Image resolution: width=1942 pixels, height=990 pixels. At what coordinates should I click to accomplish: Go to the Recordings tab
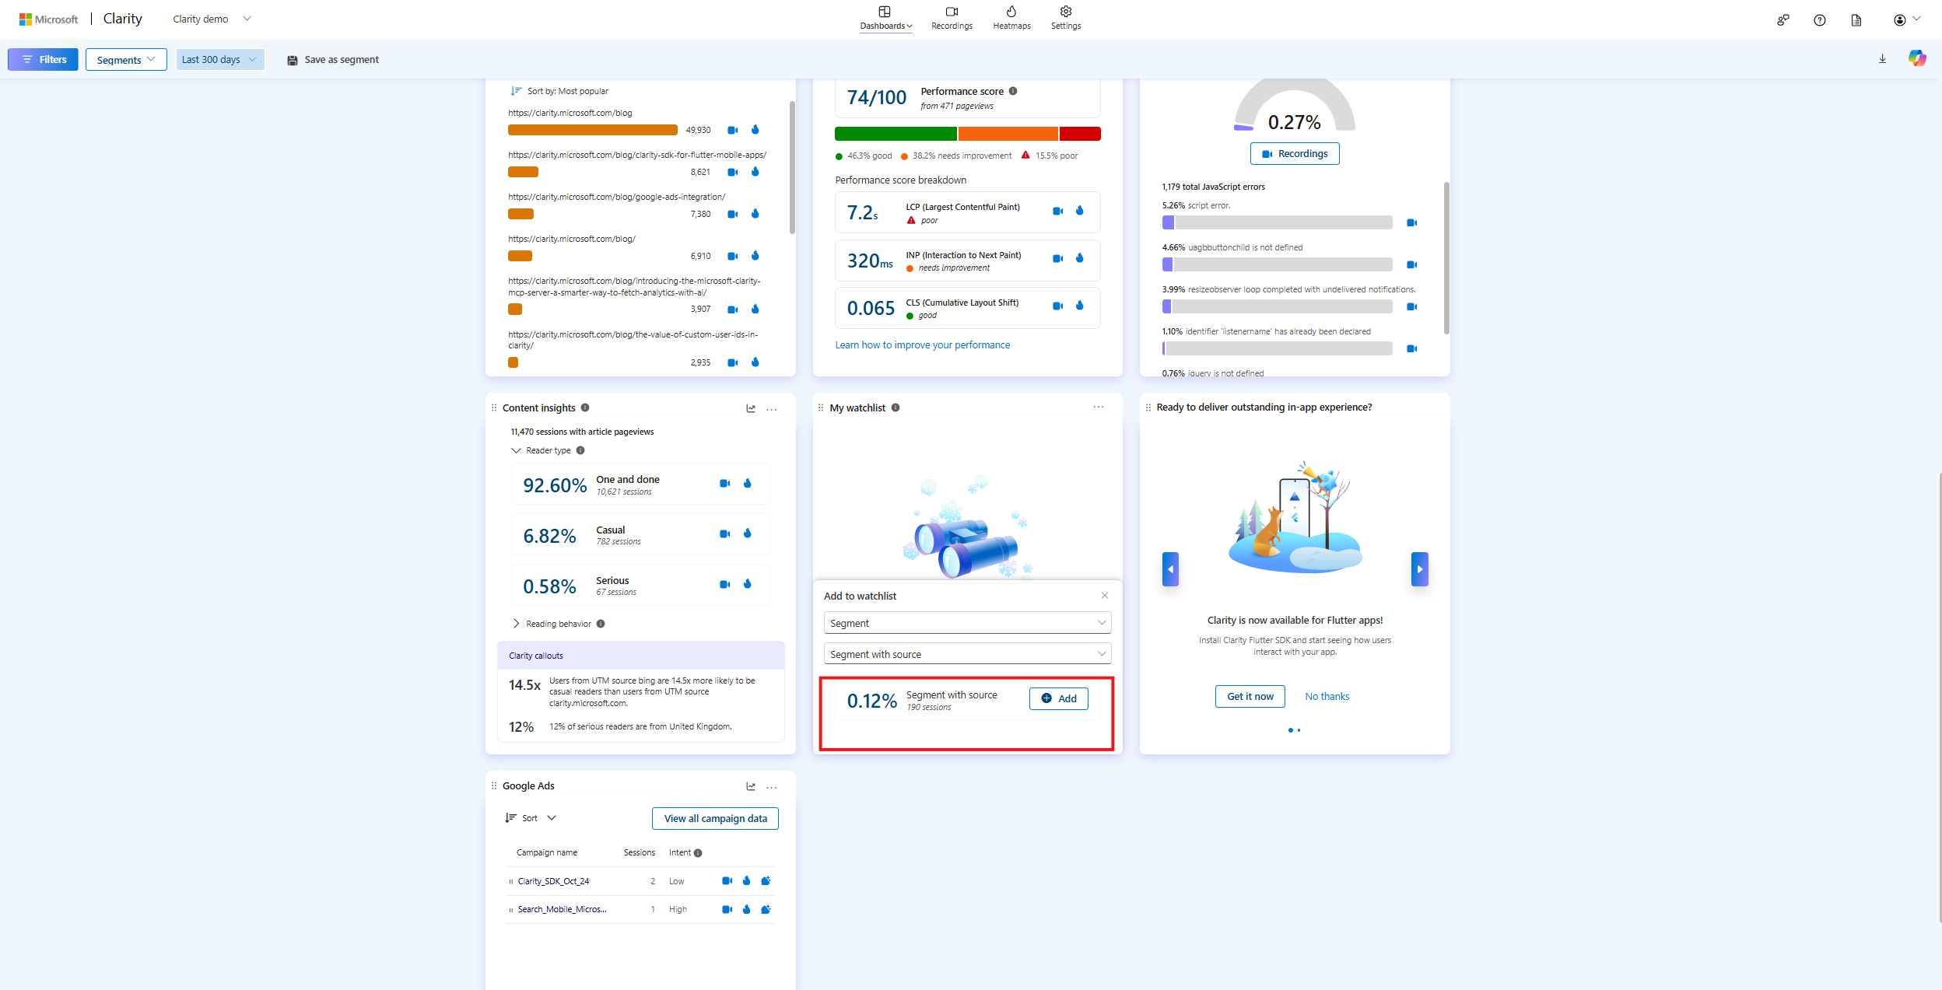pos(951,17)
